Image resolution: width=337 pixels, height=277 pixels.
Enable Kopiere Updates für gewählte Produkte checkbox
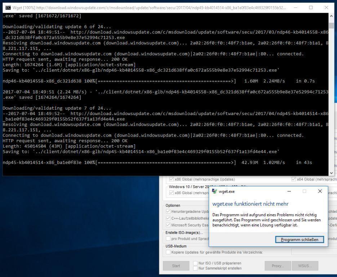point(168,252)
